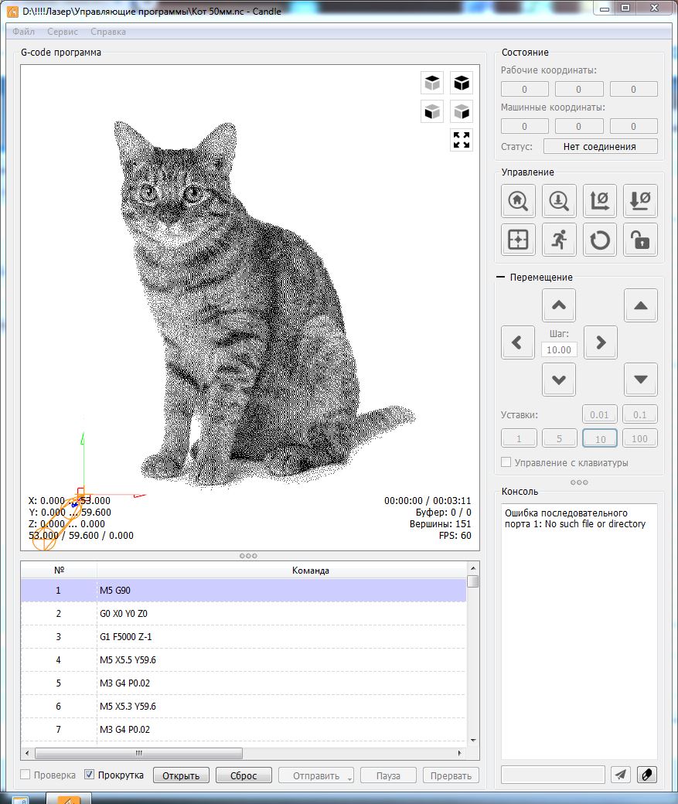Click the Сброс button
678x804 pixels.
pos(244,775)
